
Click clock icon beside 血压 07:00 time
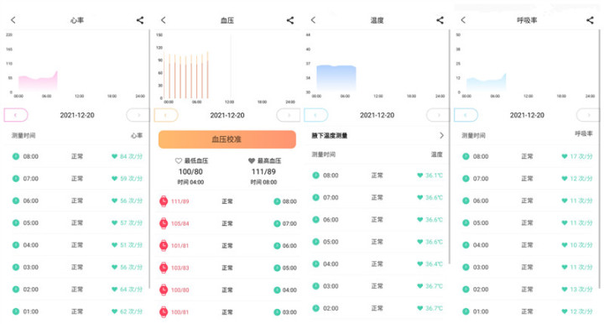(x=277, y=223)
